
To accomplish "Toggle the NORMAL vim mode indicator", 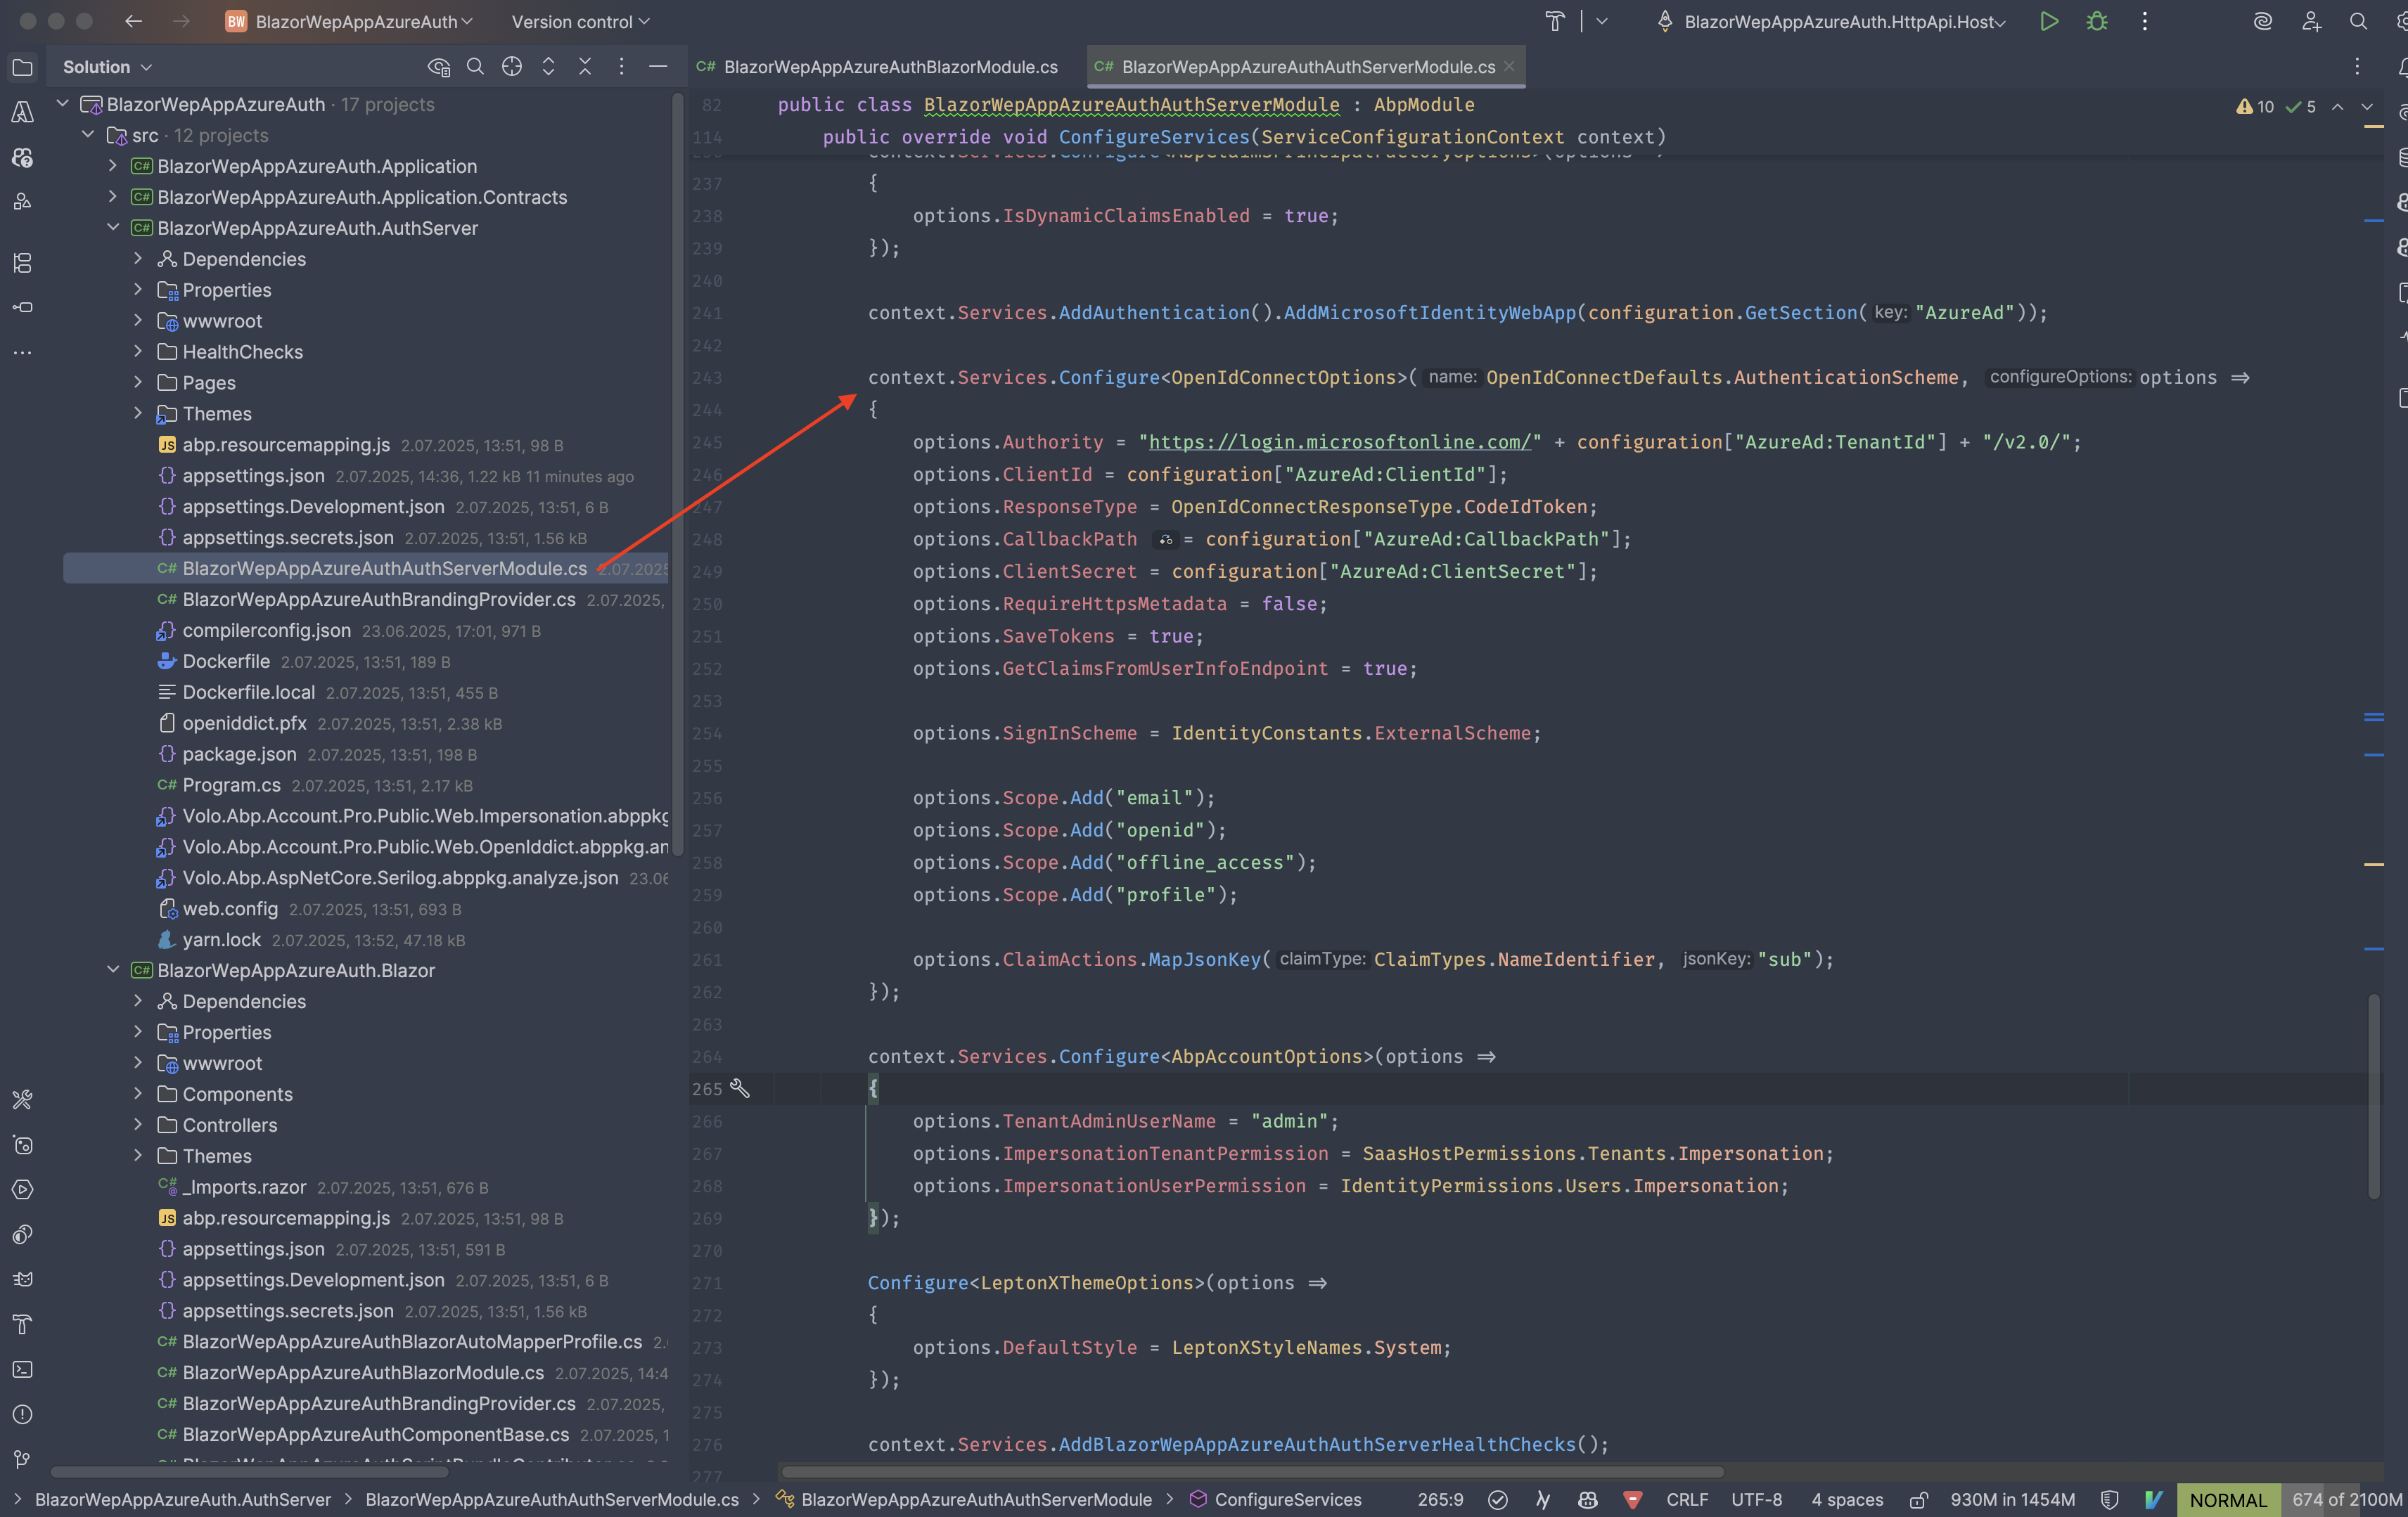I will point(2227,1499).
